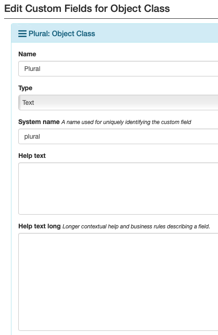Click inside the Help text textarea
Viewport: 218px width, 335px height.
click(118, 189)
